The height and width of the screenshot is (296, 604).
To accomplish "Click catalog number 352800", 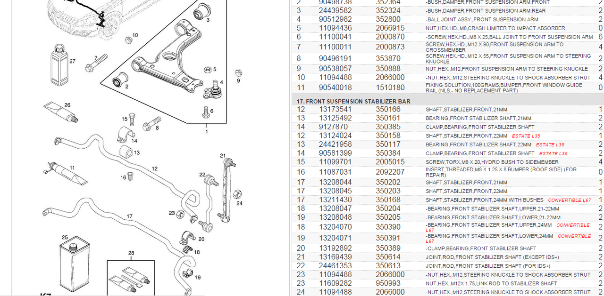I will point(388,19).
